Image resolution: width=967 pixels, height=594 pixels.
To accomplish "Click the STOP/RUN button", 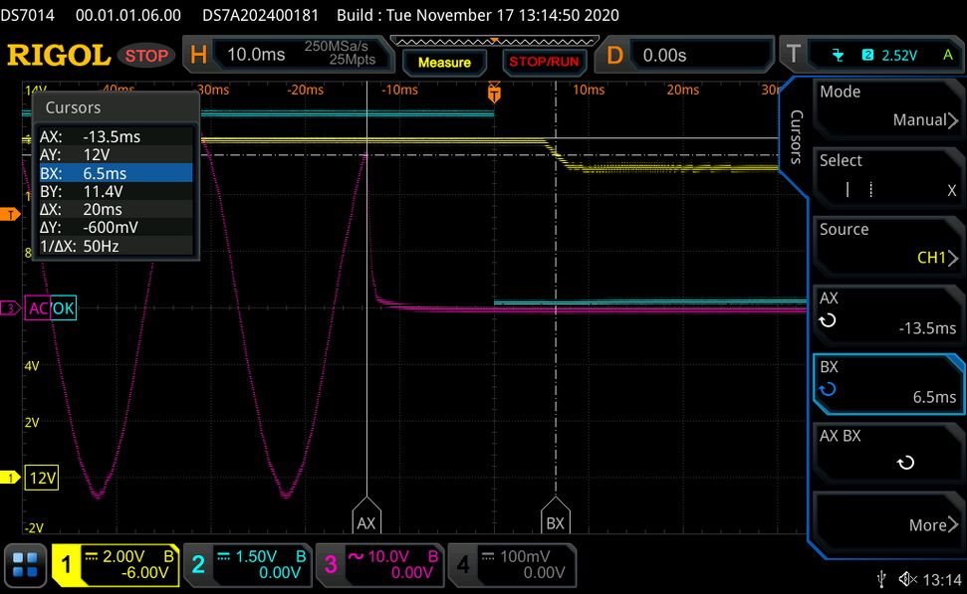I will click(544, 63).
